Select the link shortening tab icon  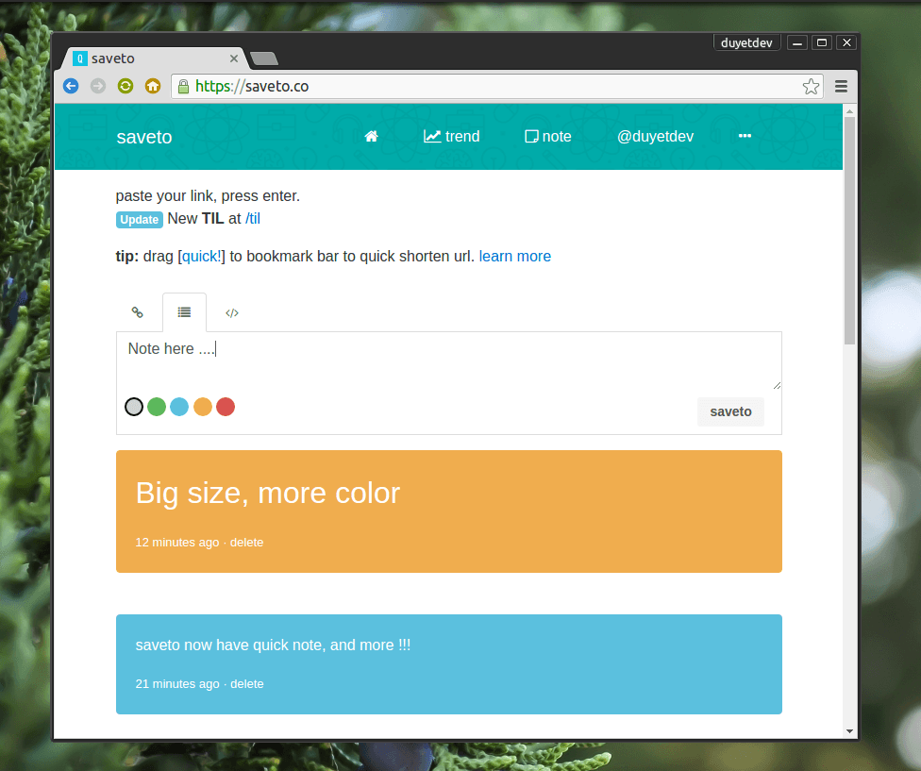[x=138, y=311]
